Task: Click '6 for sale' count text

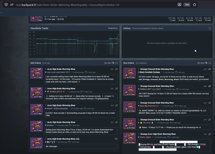Action: click(46, 63)
